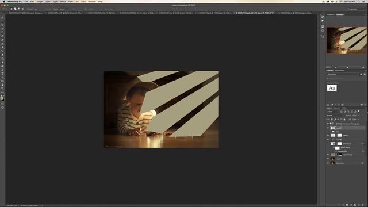368x207 pixels.
Task: Switch to the Adjustments tab
Action: pyautogui.click(x=340, y=70)
